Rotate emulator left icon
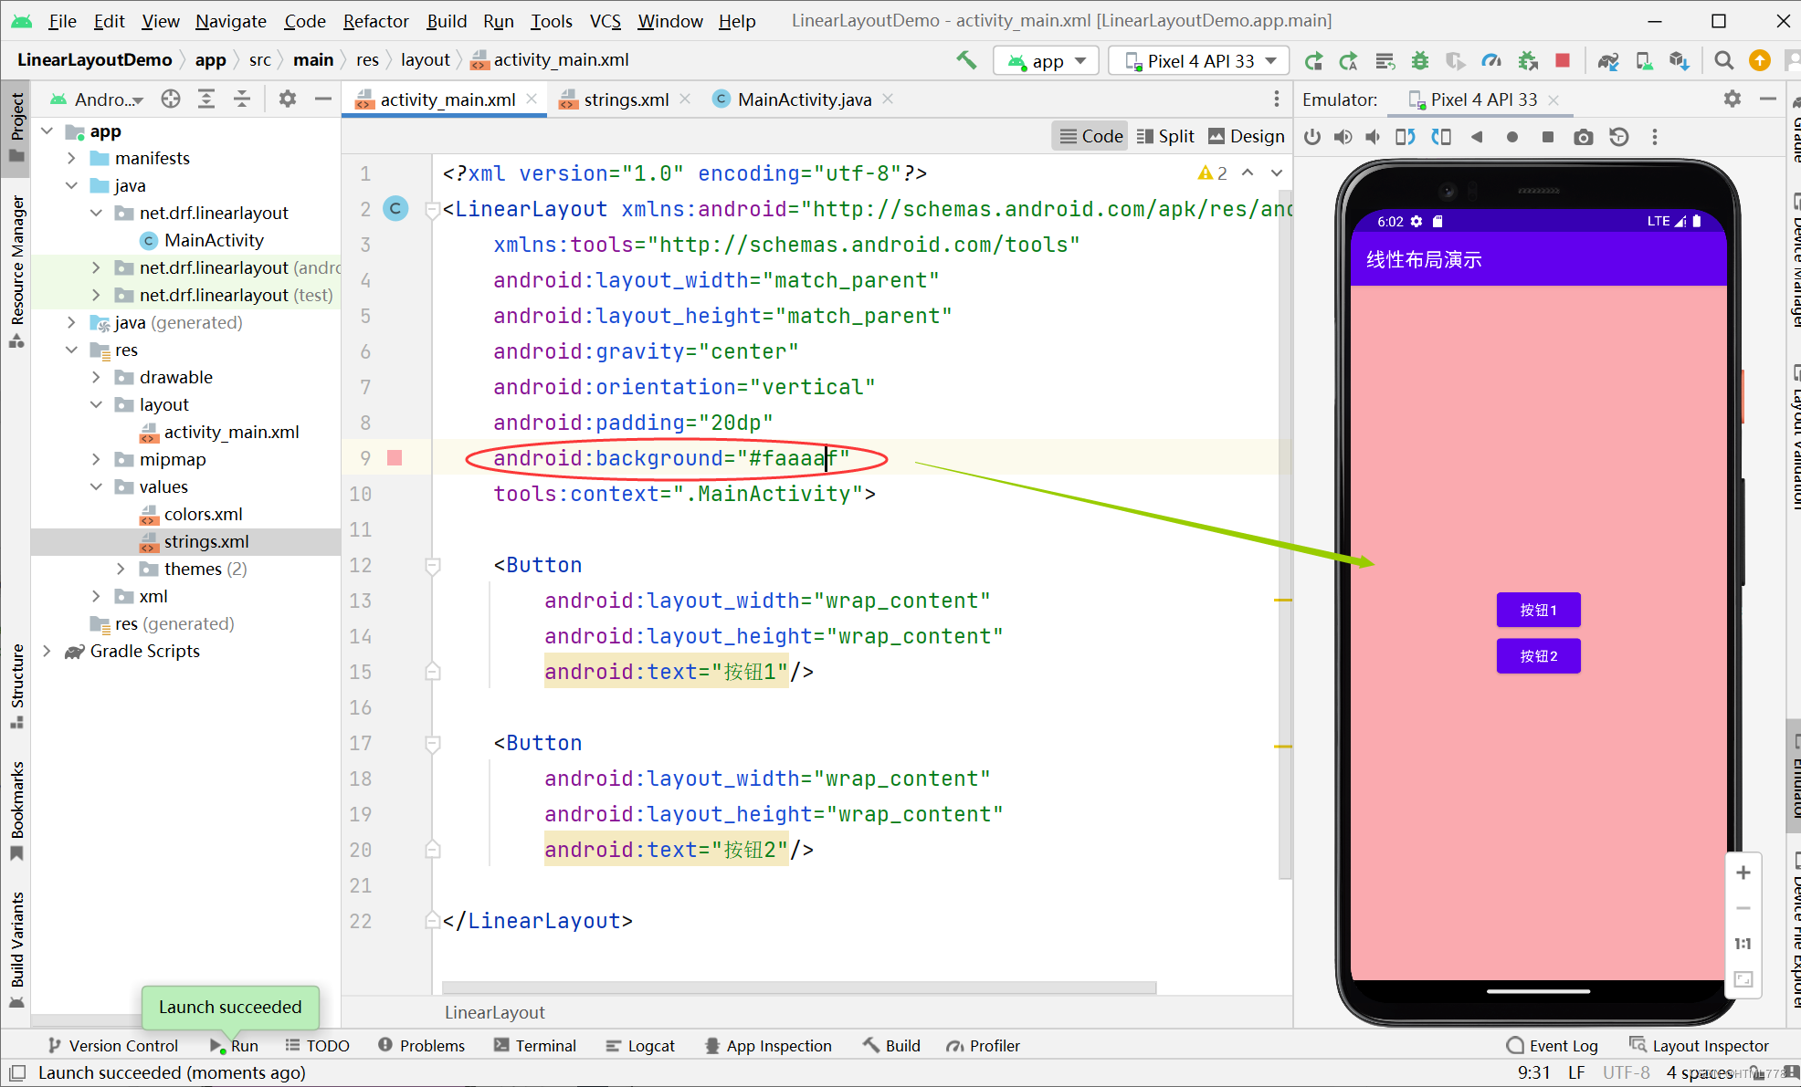Screen dimensions: 1801x1087 1406,137
